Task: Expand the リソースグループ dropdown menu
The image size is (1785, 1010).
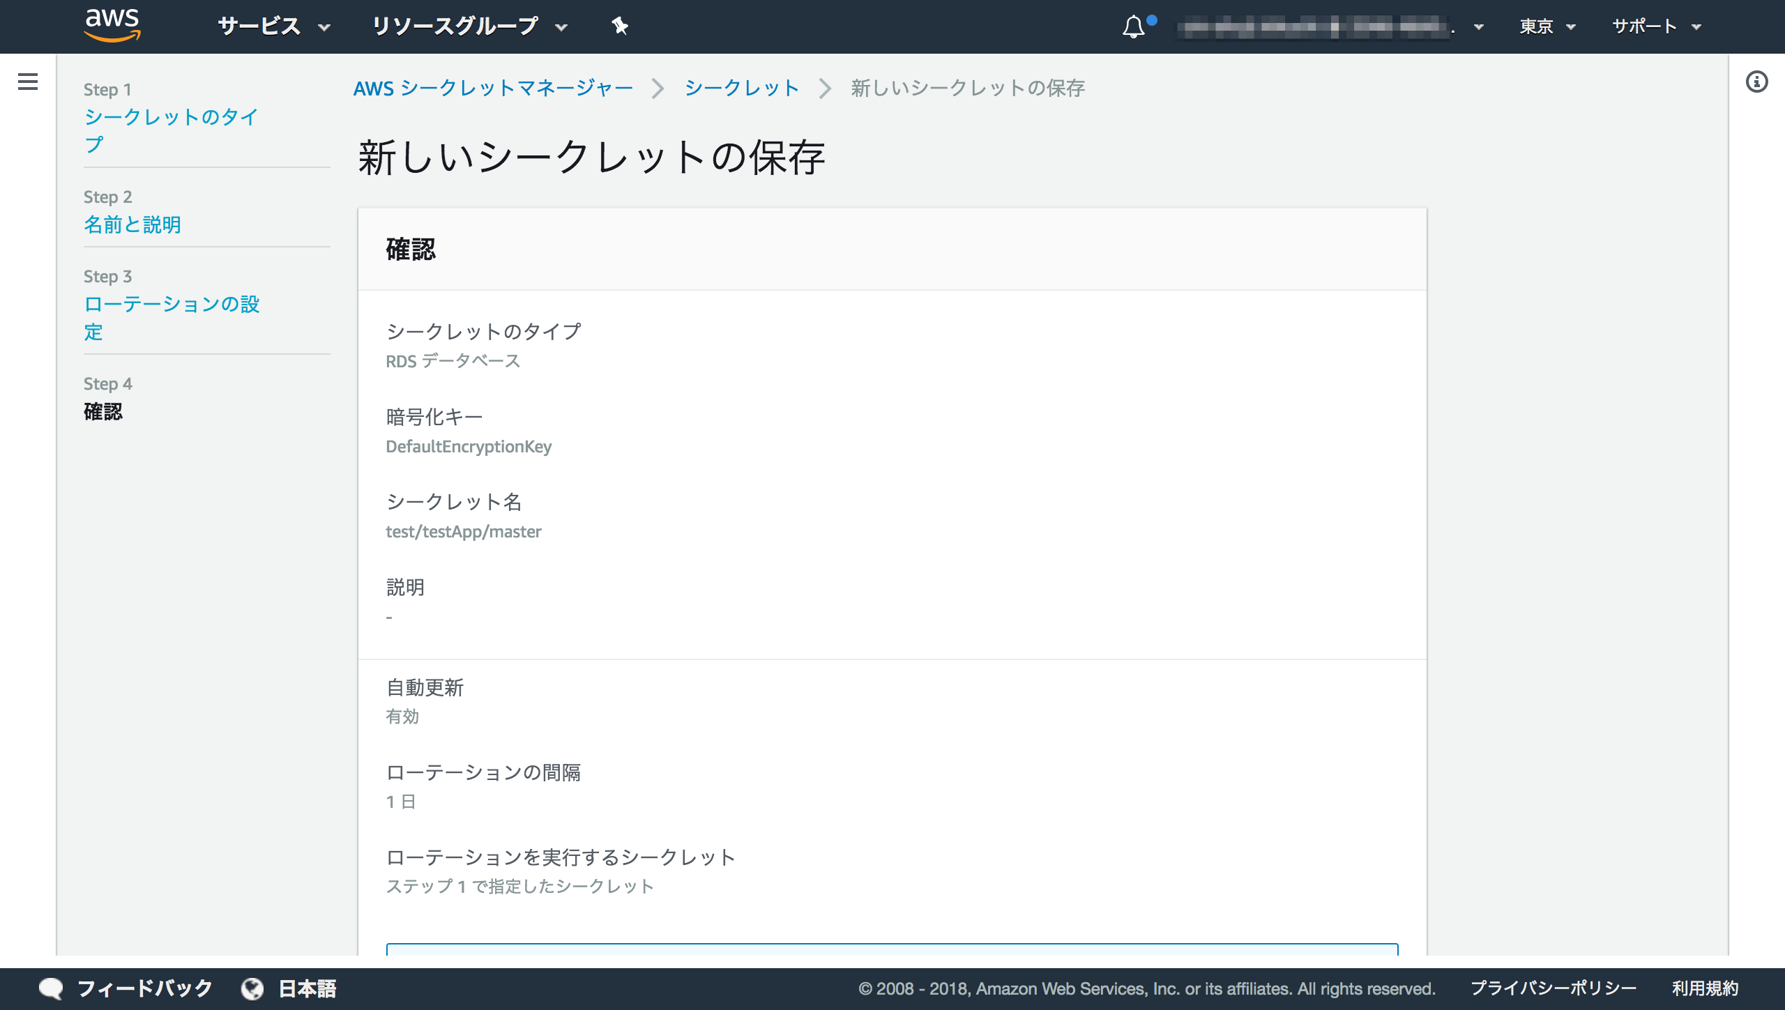Action: point(469,26)
